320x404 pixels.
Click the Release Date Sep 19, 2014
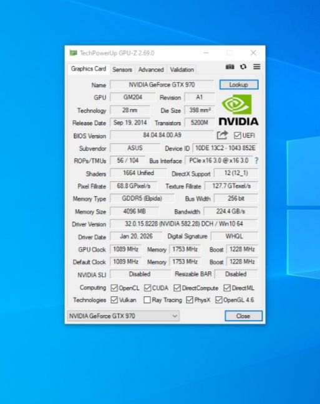click(130, 123)
